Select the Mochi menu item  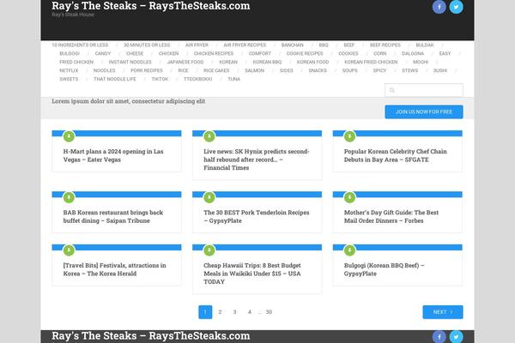tap(421, 62)
